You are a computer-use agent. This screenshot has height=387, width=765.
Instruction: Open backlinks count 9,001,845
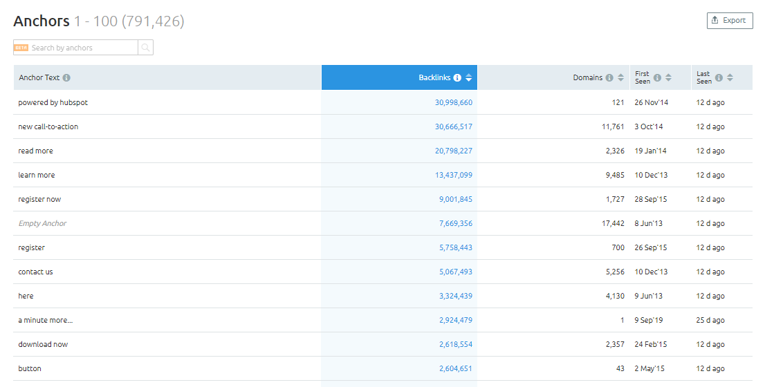[456, 199]
